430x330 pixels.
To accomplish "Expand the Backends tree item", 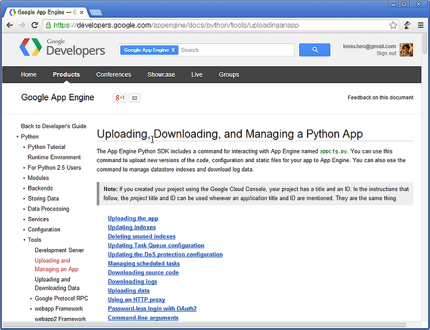I will [24, 188].
